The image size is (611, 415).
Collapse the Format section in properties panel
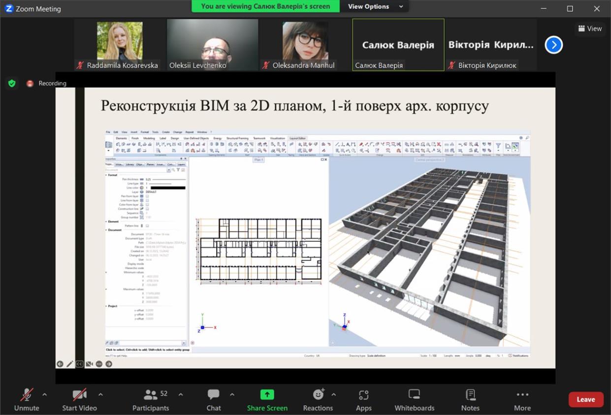tap(107, 175)
